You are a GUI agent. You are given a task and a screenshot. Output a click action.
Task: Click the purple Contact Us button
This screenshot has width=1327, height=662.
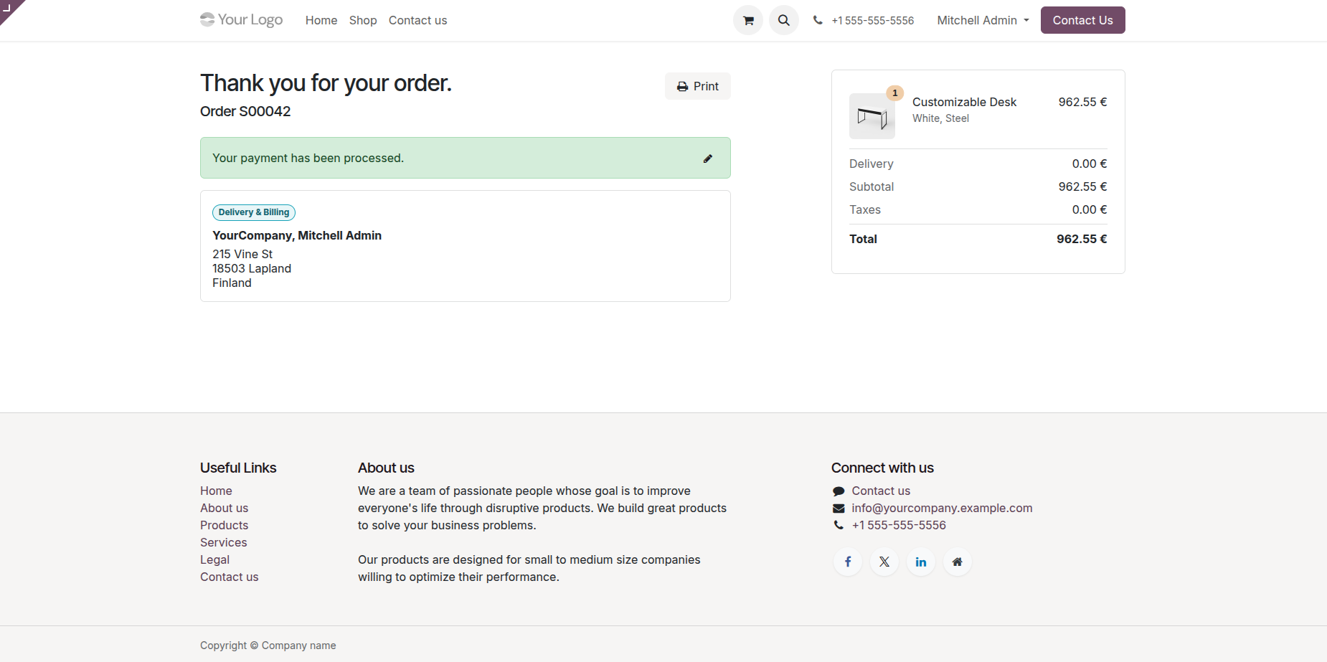click(x=1082, y=20)
